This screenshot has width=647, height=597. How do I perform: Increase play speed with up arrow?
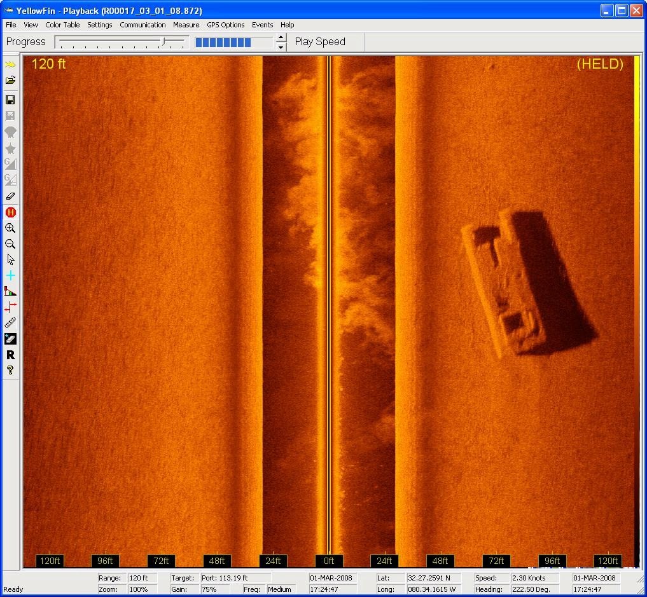(281, 38)
